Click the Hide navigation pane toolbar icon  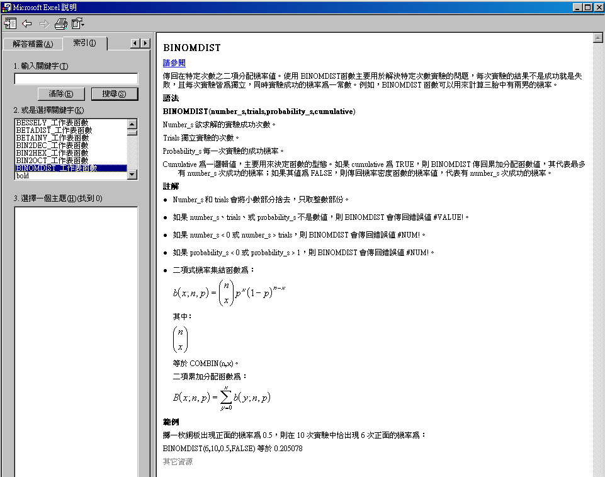10,23
